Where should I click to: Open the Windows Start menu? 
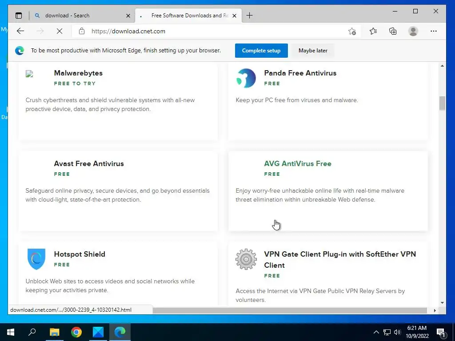(11, 332)
